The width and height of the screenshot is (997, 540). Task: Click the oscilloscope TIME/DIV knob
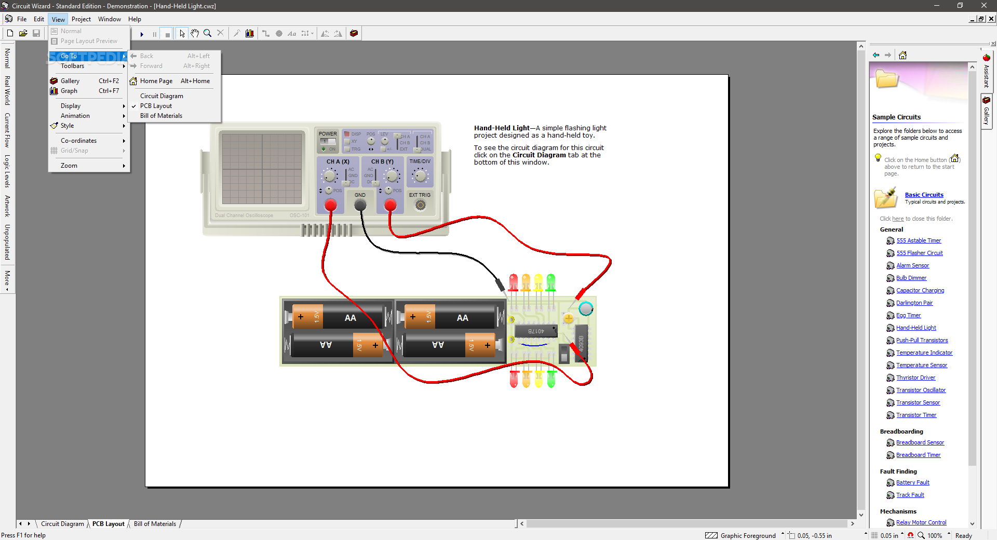click(x=420, y=176)
